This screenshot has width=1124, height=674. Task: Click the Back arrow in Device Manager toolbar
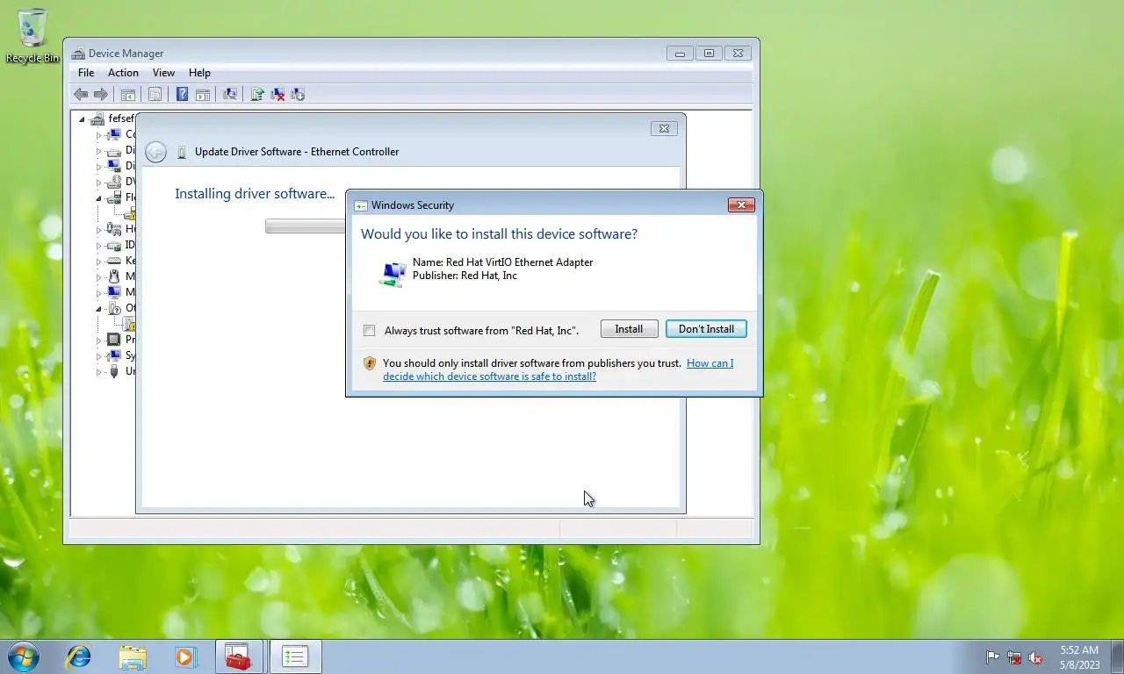click(81, 95)
